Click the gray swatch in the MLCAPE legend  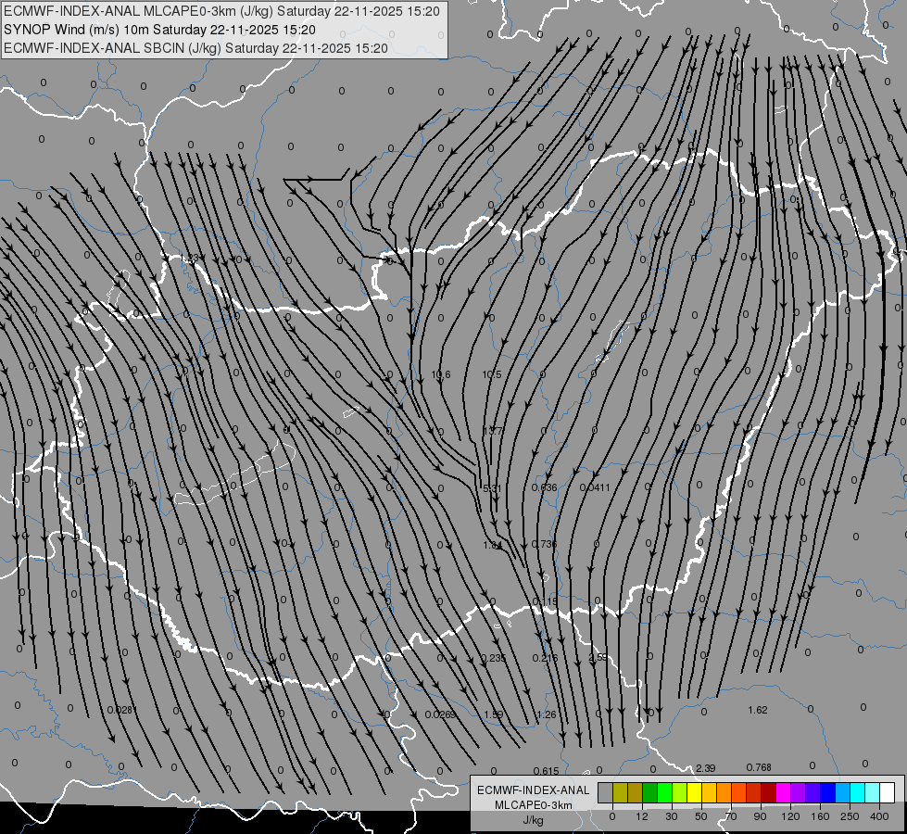606,792
